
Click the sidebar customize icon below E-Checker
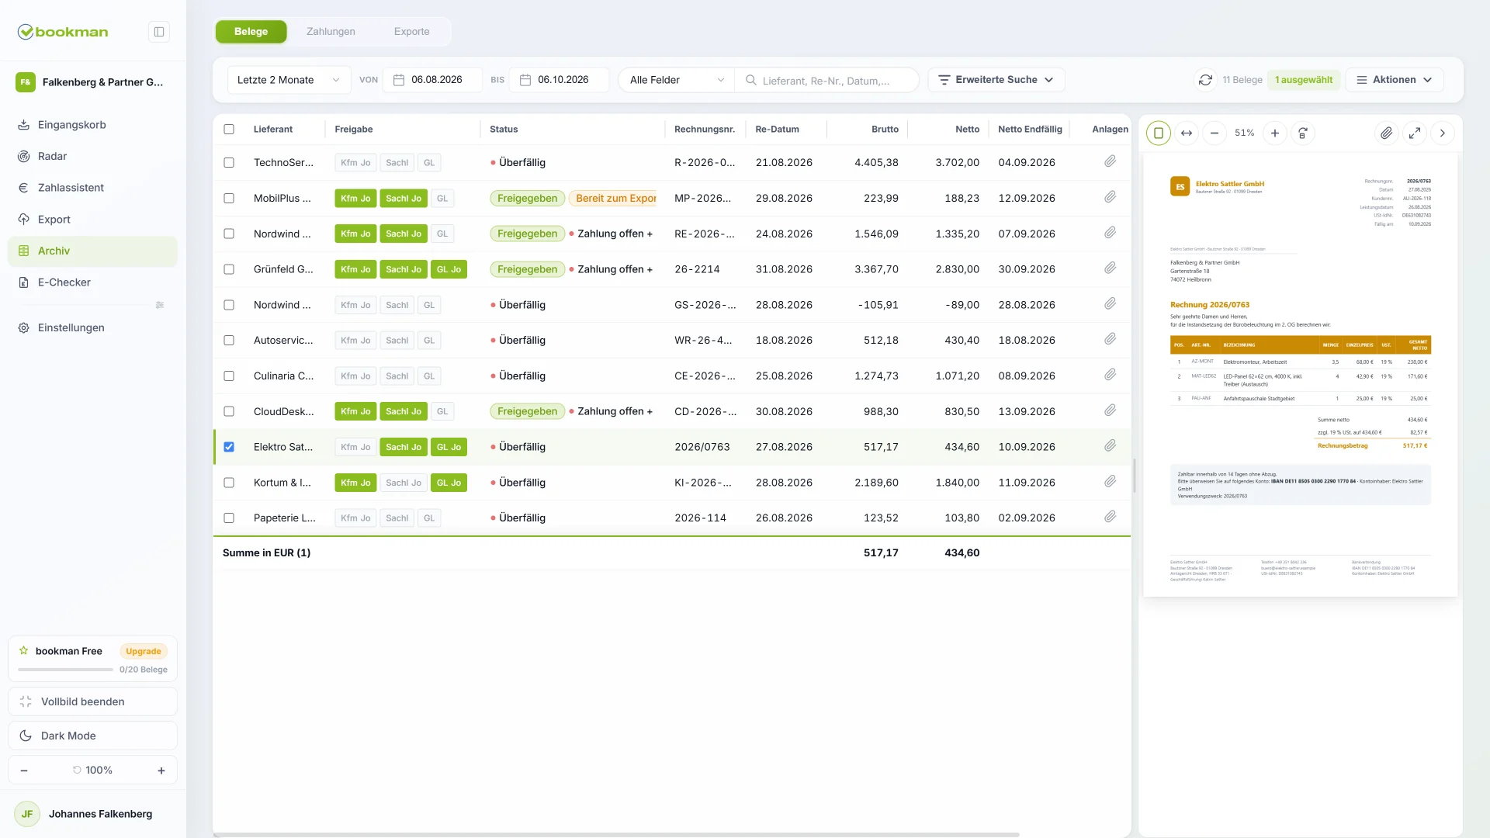(160, 305)
